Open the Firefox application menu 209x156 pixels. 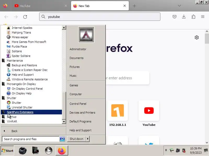pos(203,17)
